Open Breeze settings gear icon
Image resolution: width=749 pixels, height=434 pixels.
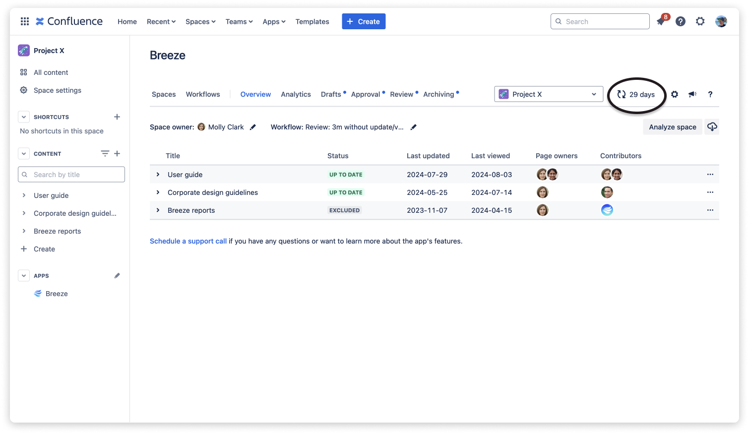tap(675, 94)
